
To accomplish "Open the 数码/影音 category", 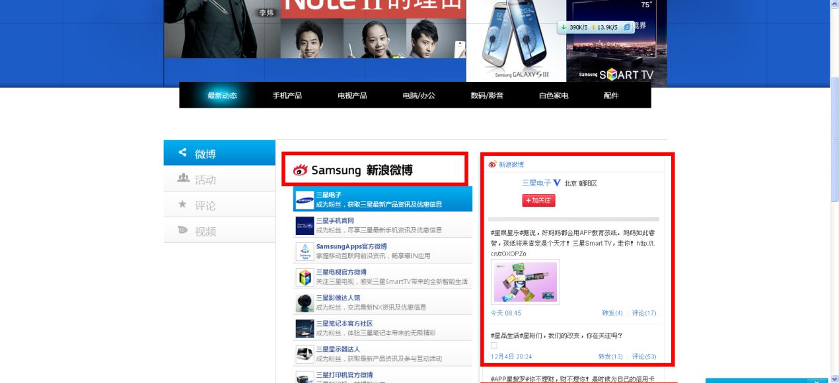I will 487,96.
